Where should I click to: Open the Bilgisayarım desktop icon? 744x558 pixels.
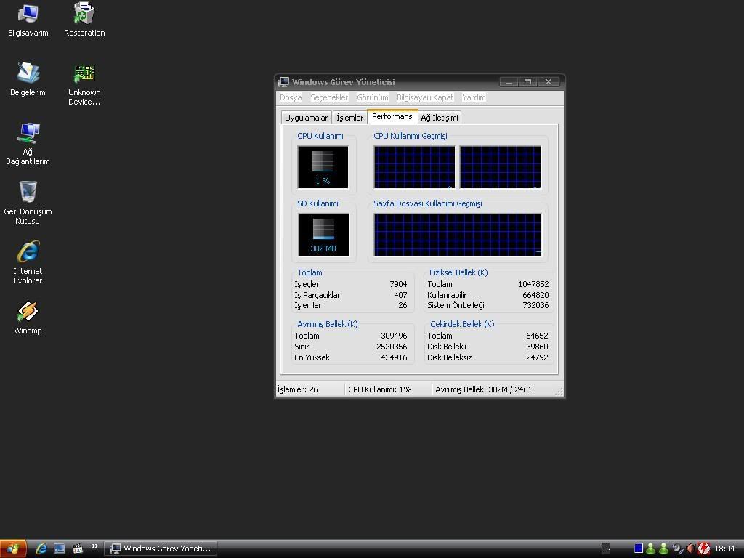tap(28, 20)
